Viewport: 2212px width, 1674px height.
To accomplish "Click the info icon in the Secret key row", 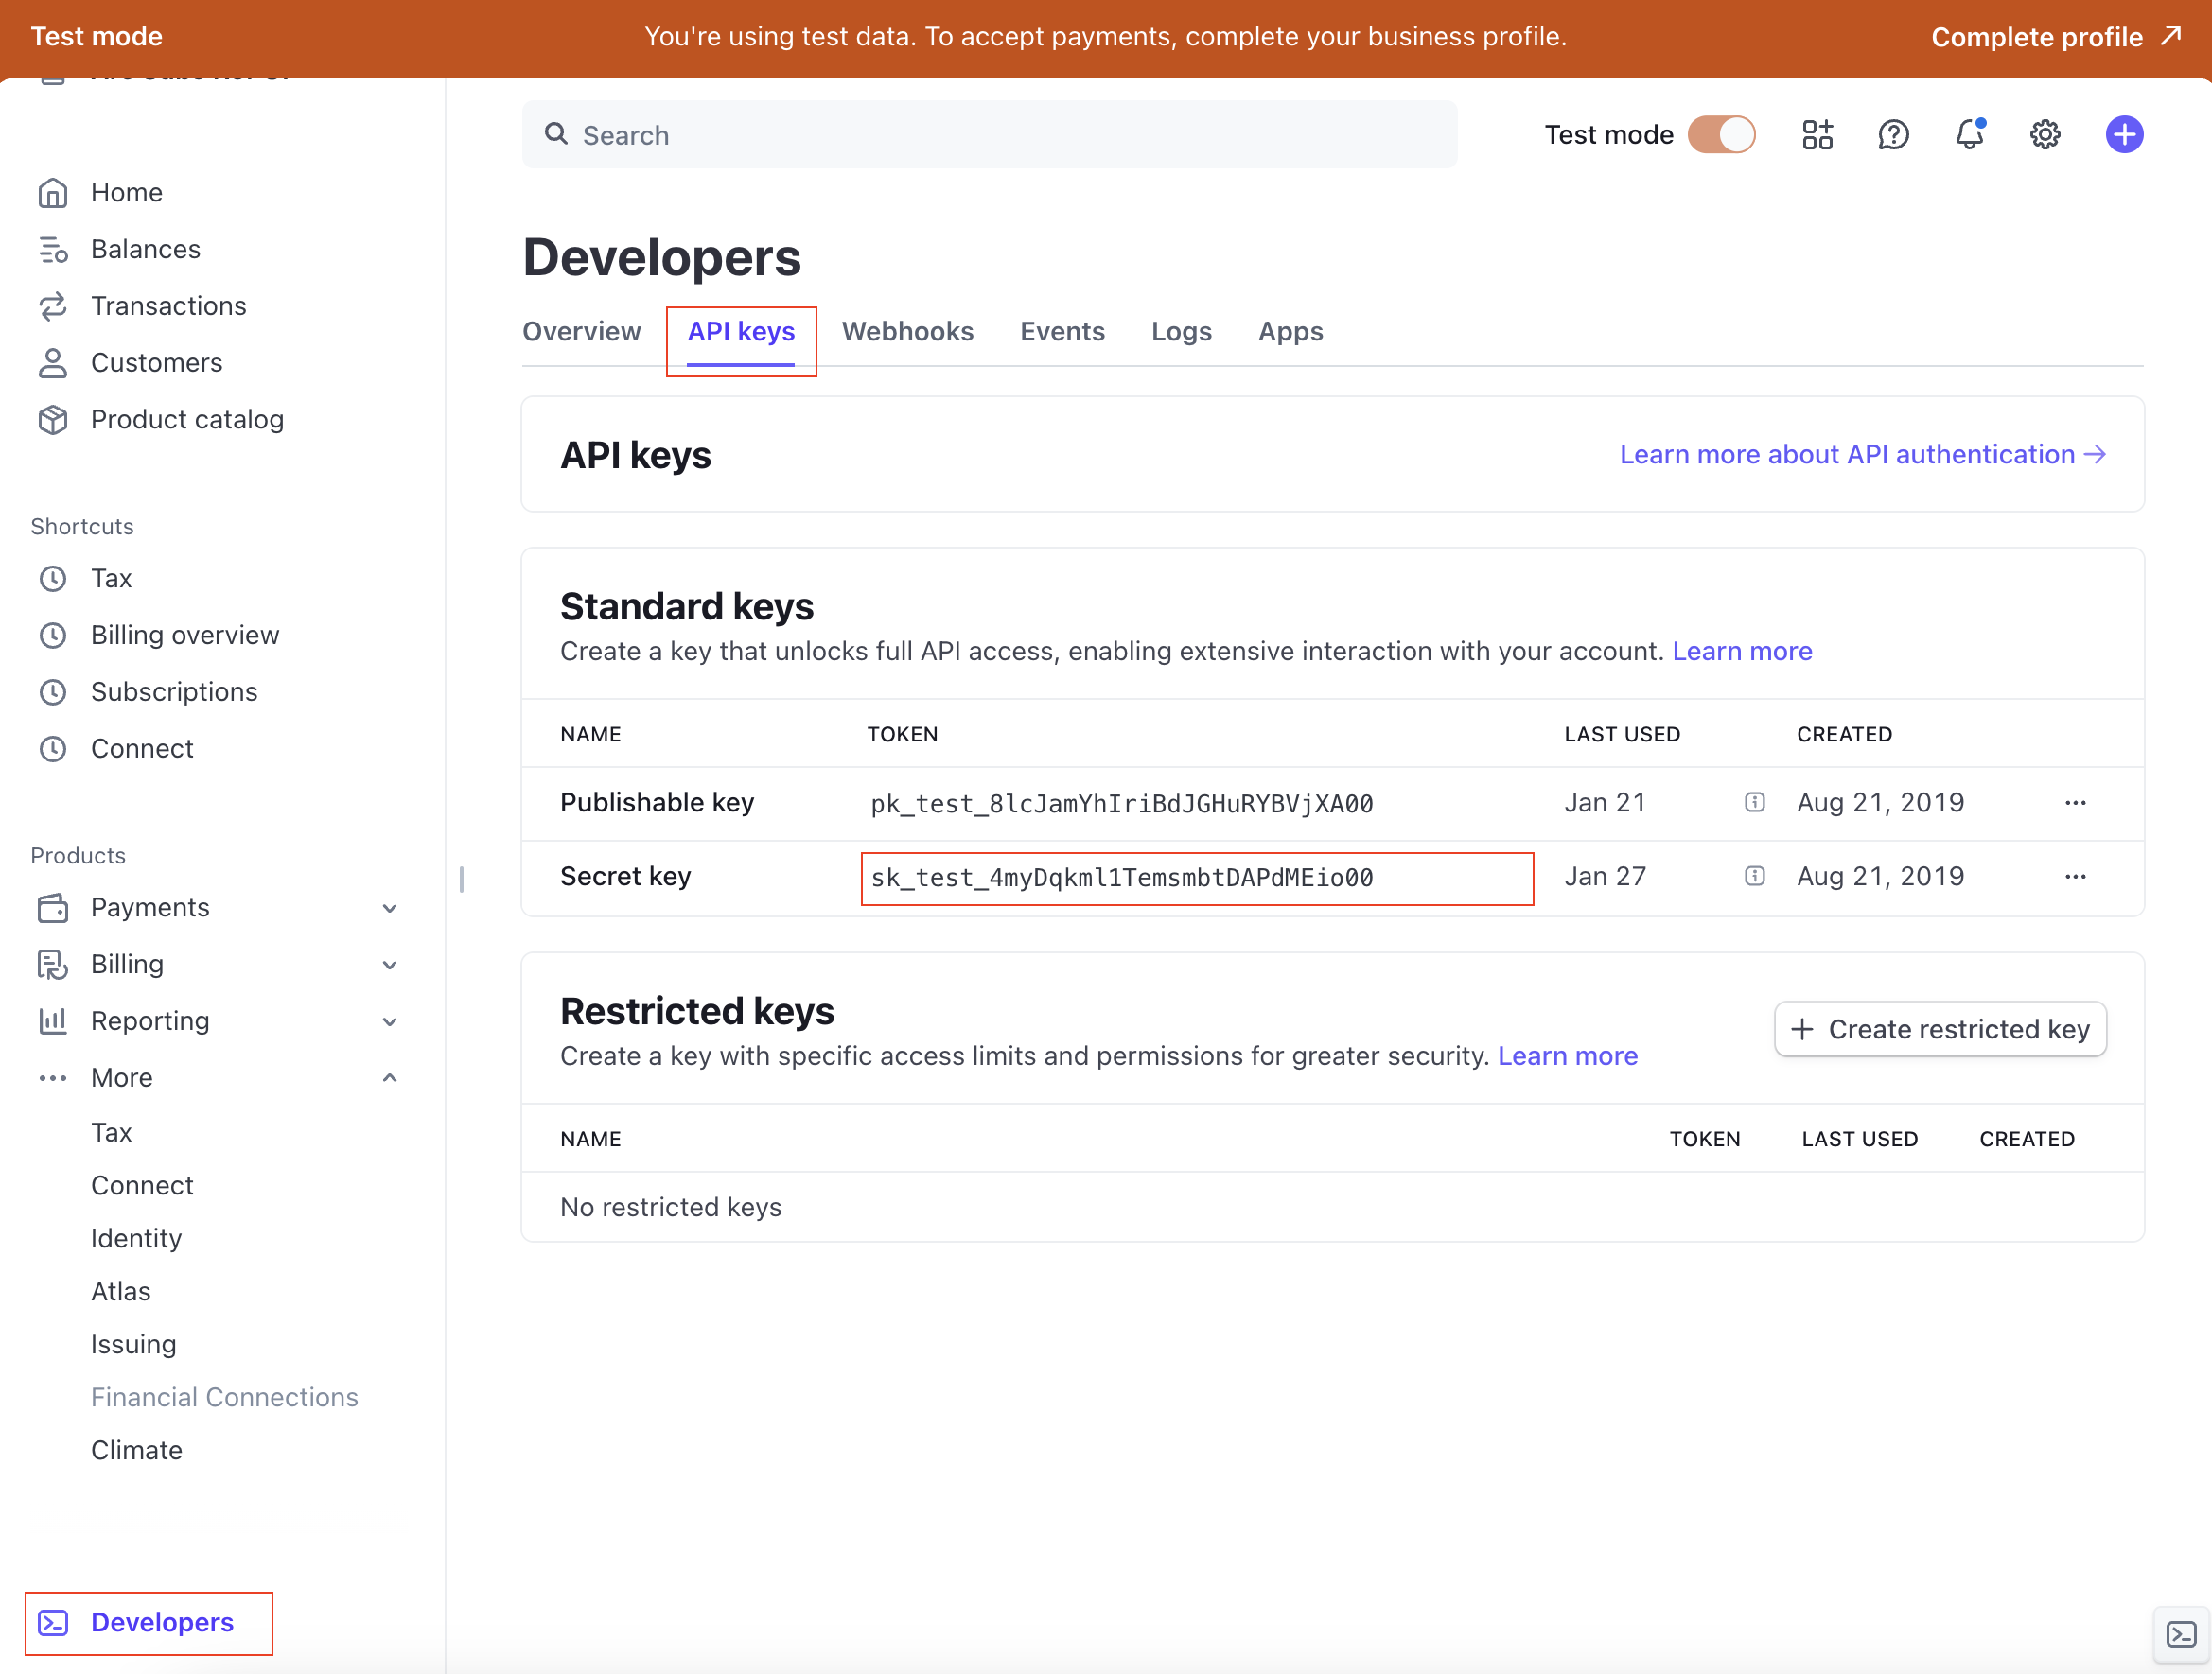I will [x=1755, y=877].
